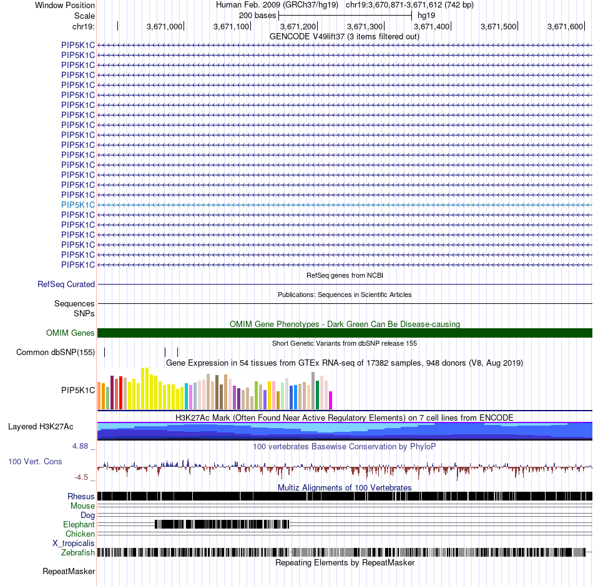
Task: Click the dark green OMIM Genes bar
Action: click(345, 333)
